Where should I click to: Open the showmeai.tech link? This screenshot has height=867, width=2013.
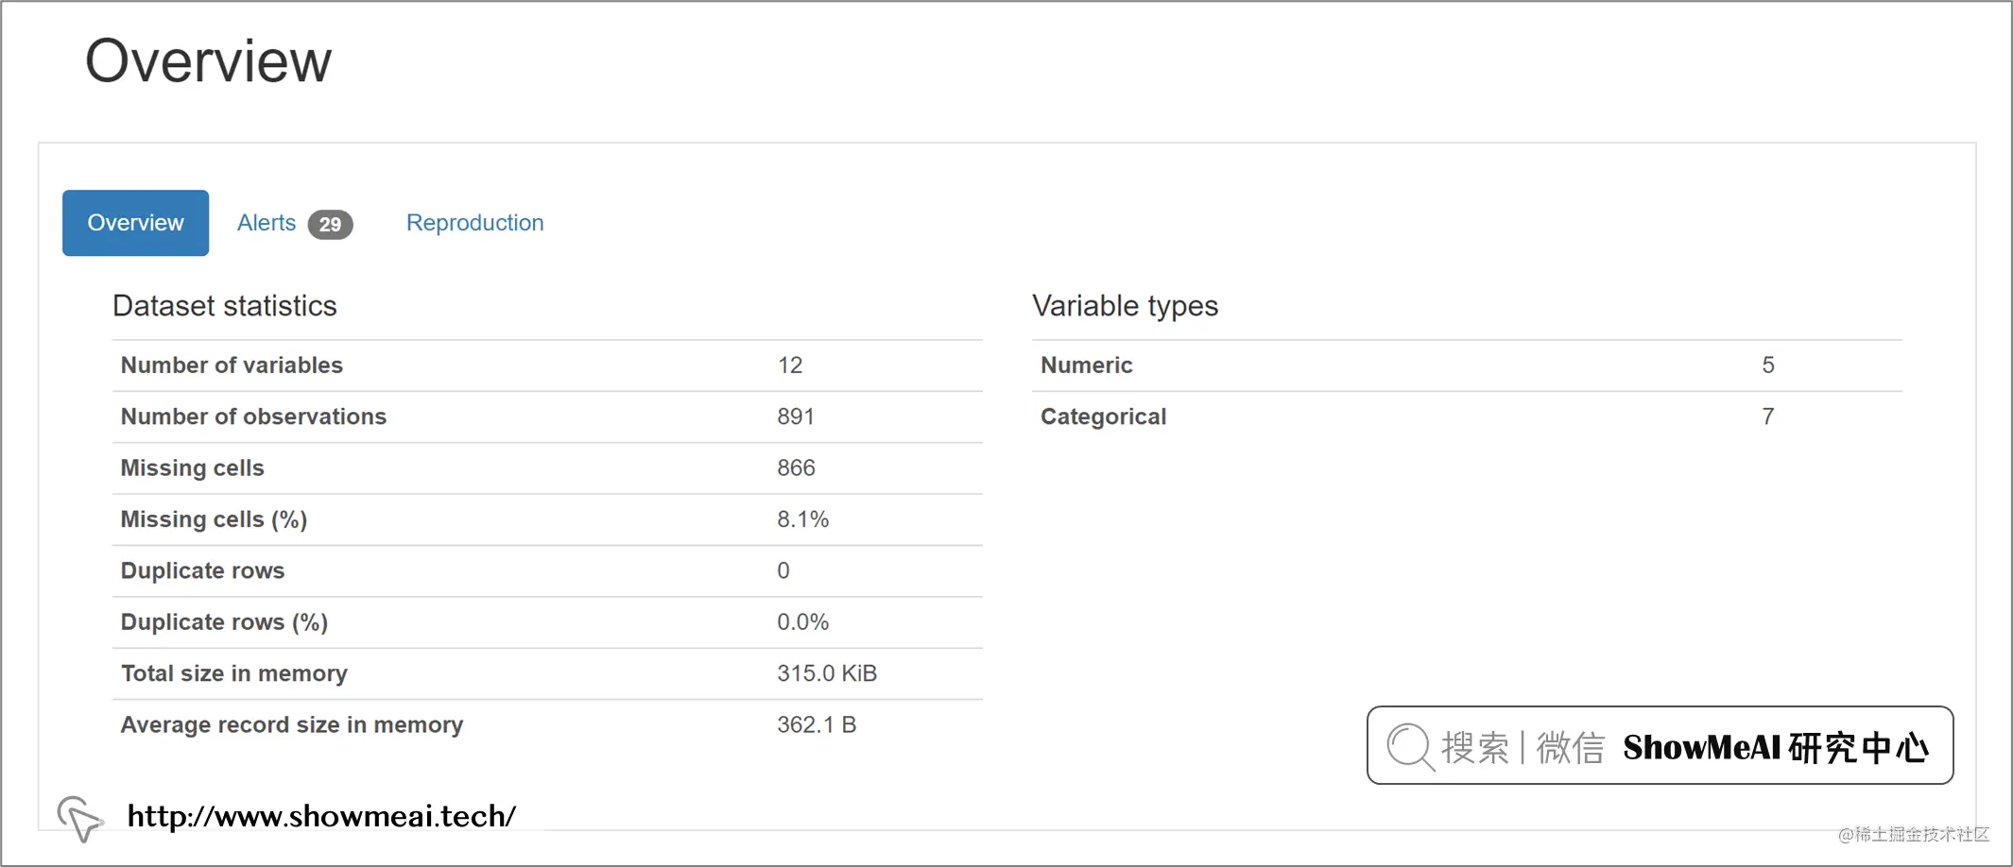321,816
